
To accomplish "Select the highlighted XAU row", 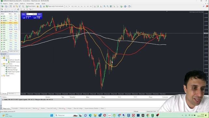I will coord(9,23).
